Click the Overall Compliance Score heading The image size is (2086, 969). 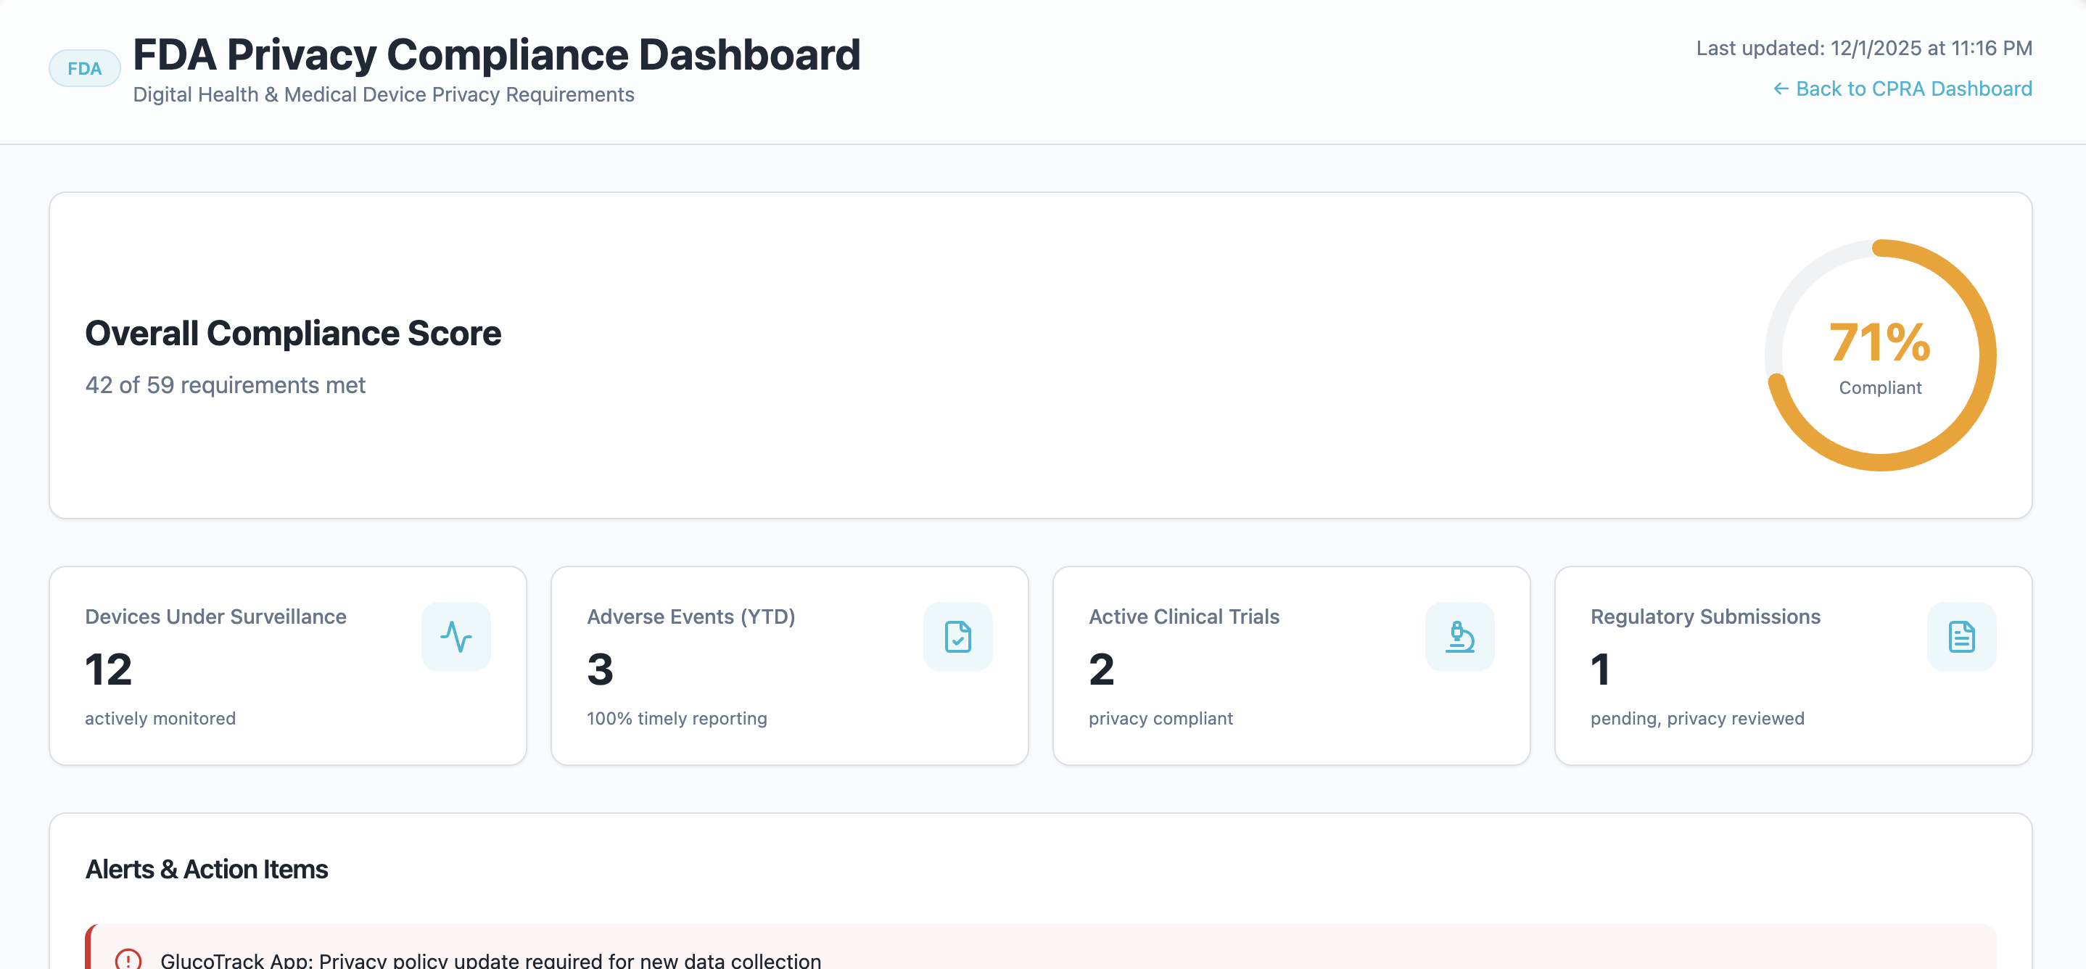pos(293,333)
